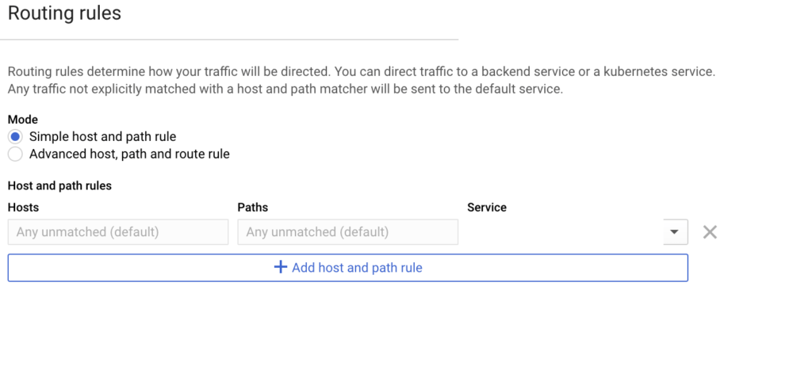Focus the Hosts 'Any unmatched (default)' field
The image size is (812, 374).
[118, 231]
